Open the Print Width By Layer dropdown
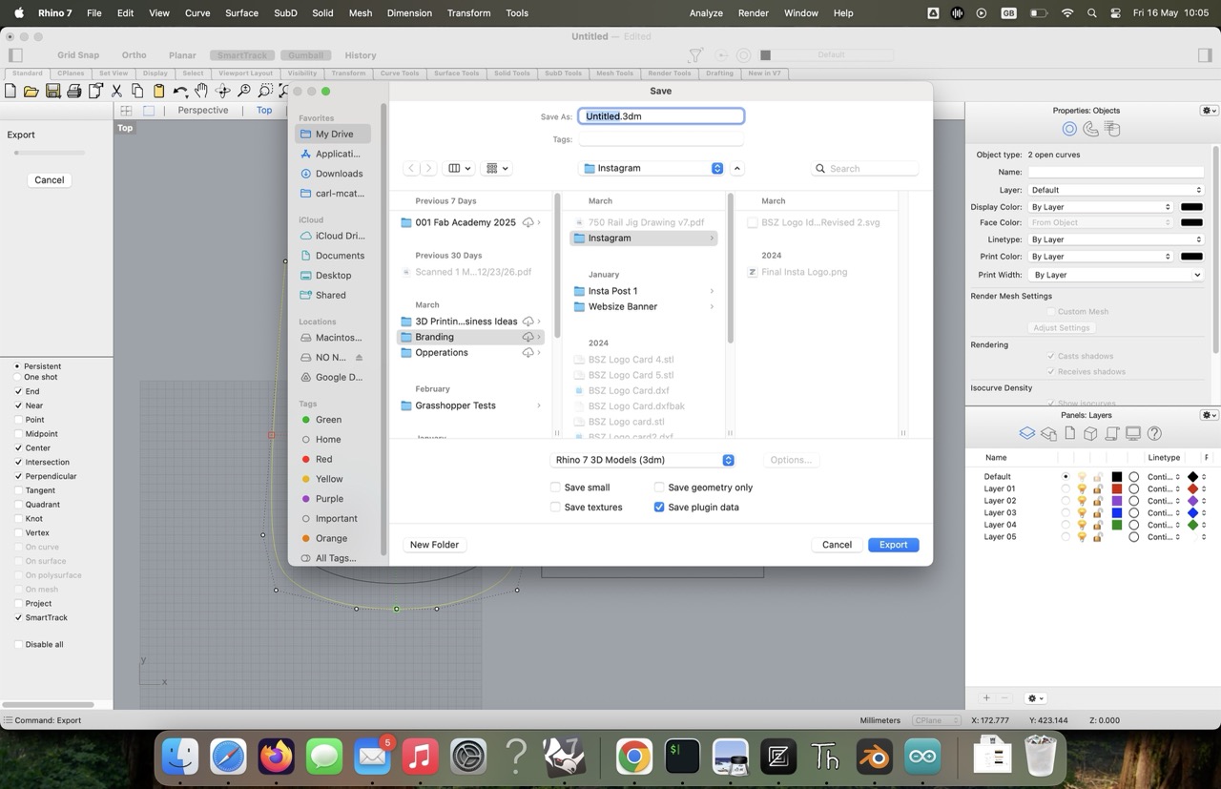Screen dimensions: 1221x789 [1115, 275]
